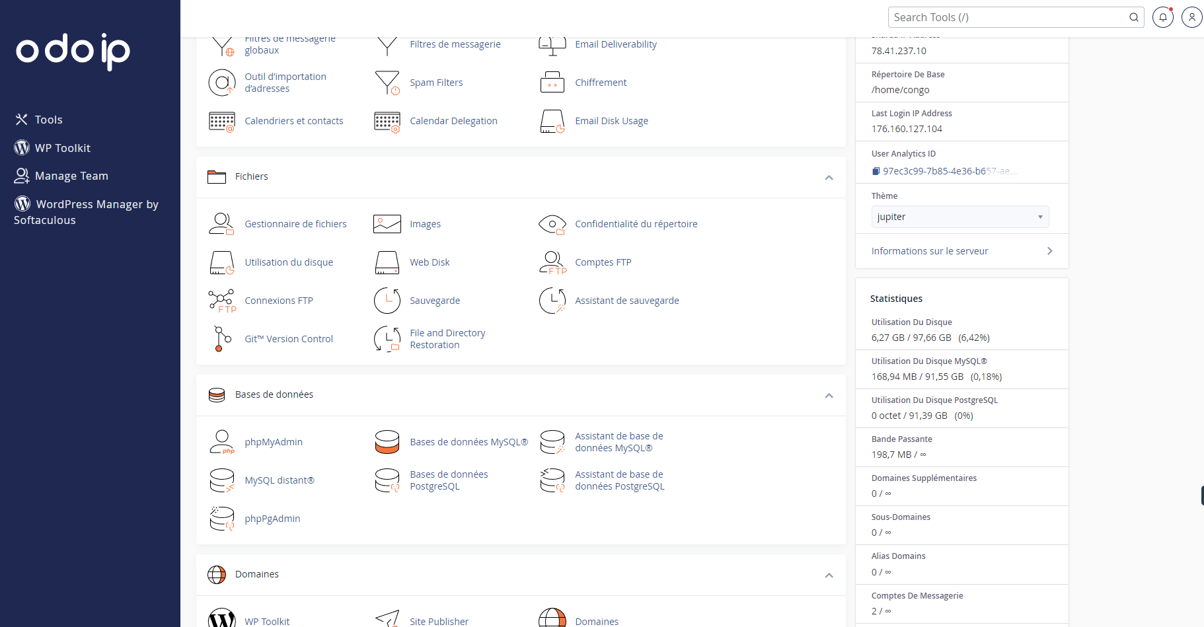1204x627 pixels.
Task: Copy the User Analytics ID icon
Action: (876, 171)
